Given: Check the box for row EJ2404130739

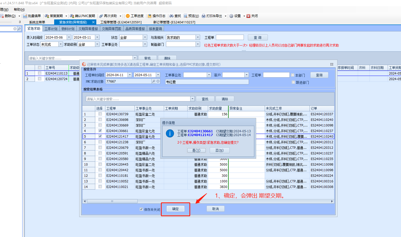Looking at the screenshot, I should [x=100, y=114].
